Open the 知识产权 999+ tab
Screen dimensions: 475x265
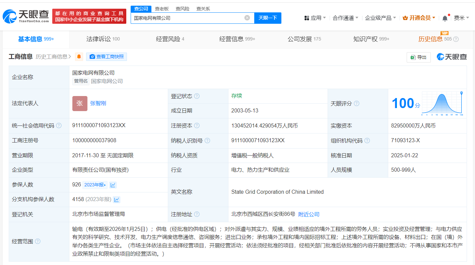click(x=371, y=39)
